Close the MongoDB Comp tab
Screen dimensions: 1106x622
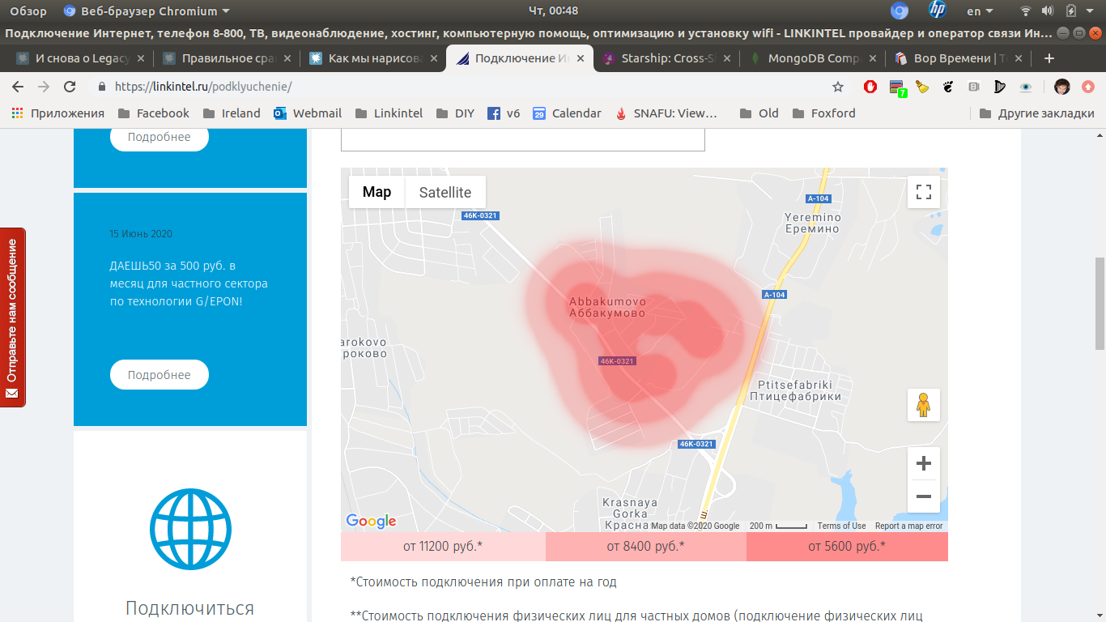pyautogui.click(x=873, y=58)
